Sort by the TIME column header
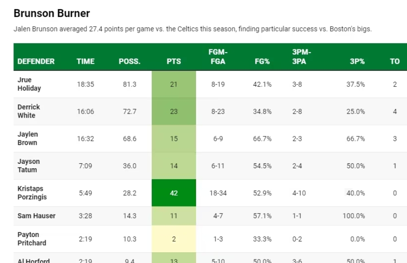The width and height of the screenshot is (407, 263). point(85,61)
